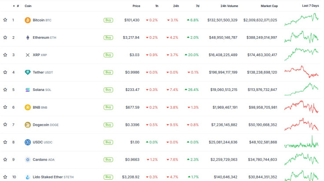The height and width of the screenshot is (181, 324).
Task: Sort table by rank # column
Action: [16, 6]
